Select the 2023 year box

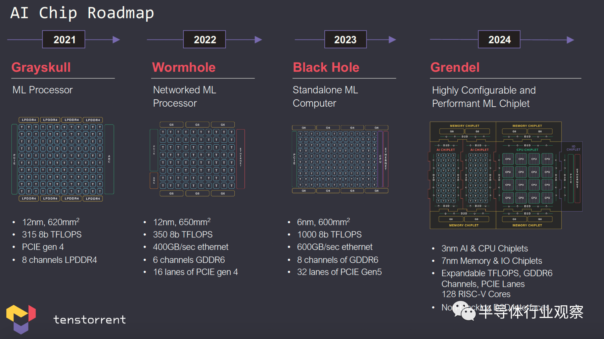pos(345,39)
